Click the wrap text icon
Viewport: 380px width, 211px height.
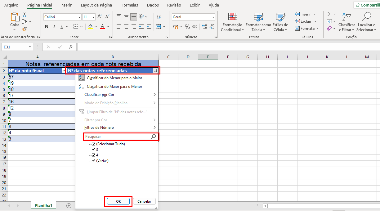pyautogui.click(x=159, y=17)
